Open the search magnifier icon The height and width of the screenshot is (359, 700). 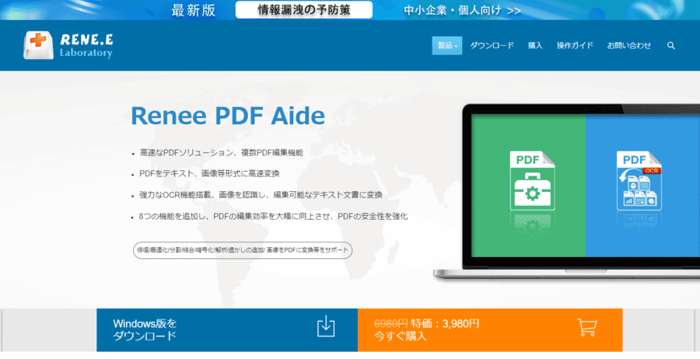point(671,46)
